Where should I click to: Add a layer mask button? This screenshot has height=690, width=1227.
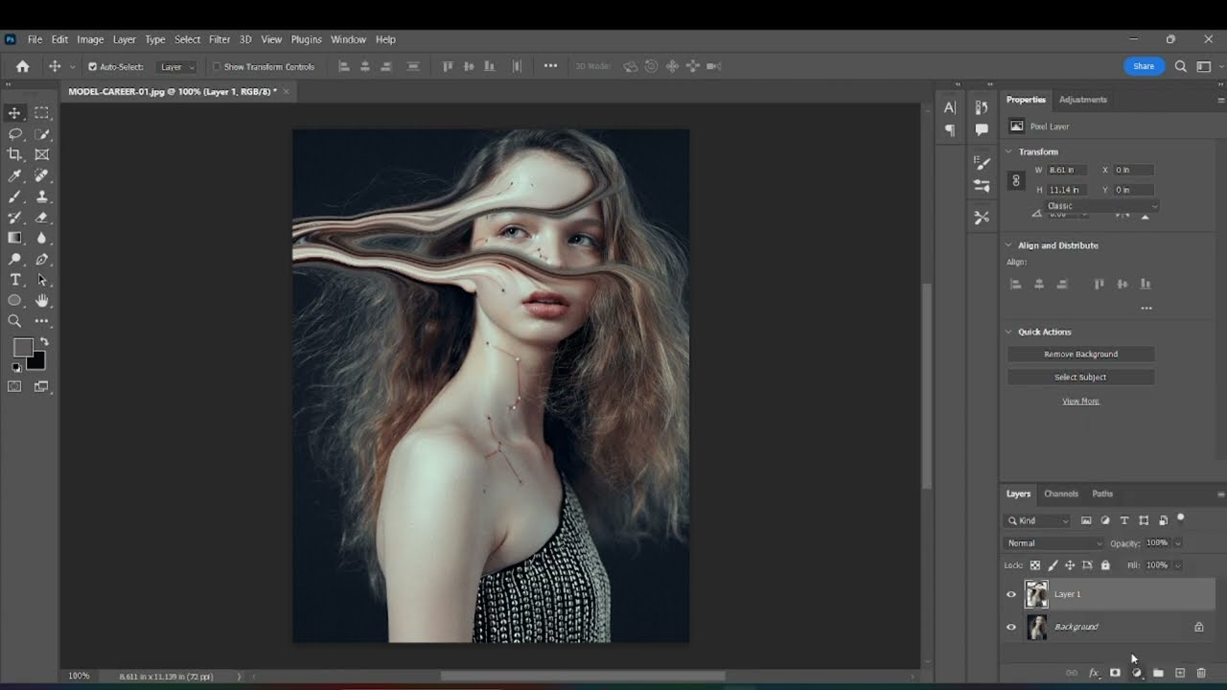[1115, 673]
